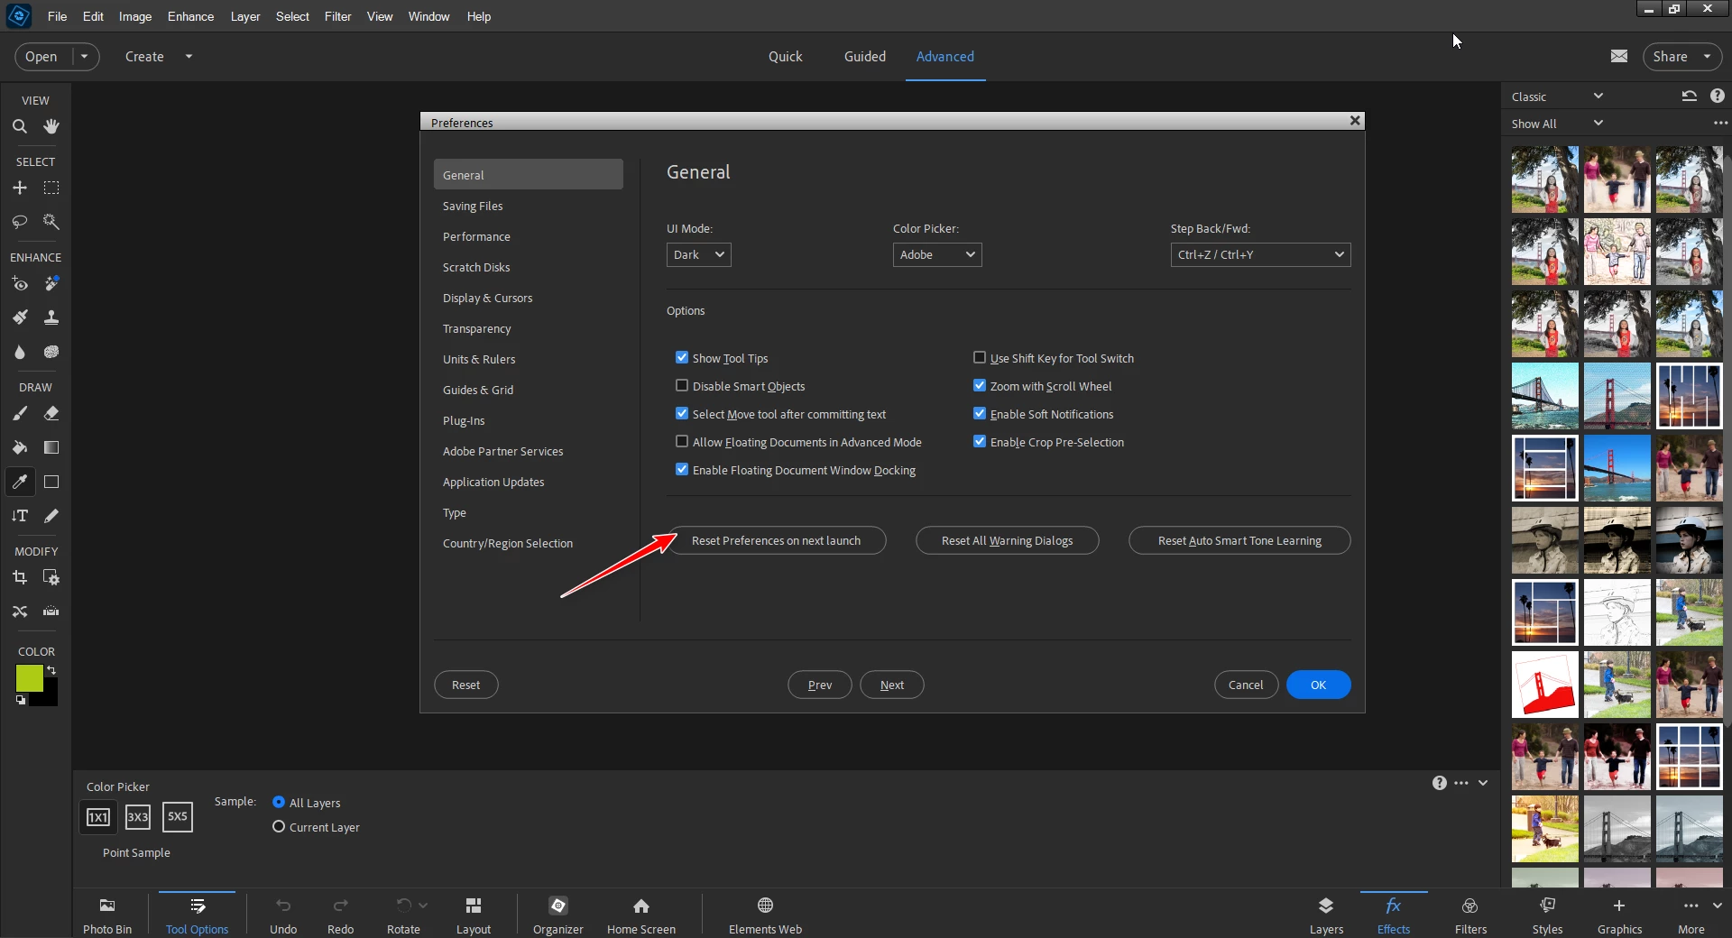Select the Pencil tool

[x=51, y=516]
